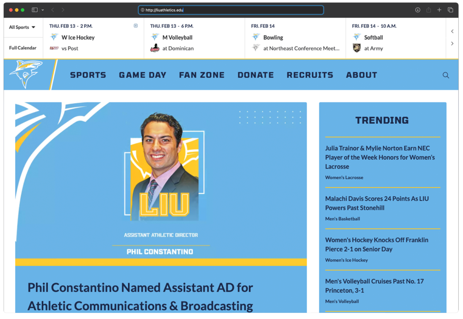Open Phil Constantino Named Assistant AD headline
The height and width of the screenshot is (319, 463).
point(140,296)
